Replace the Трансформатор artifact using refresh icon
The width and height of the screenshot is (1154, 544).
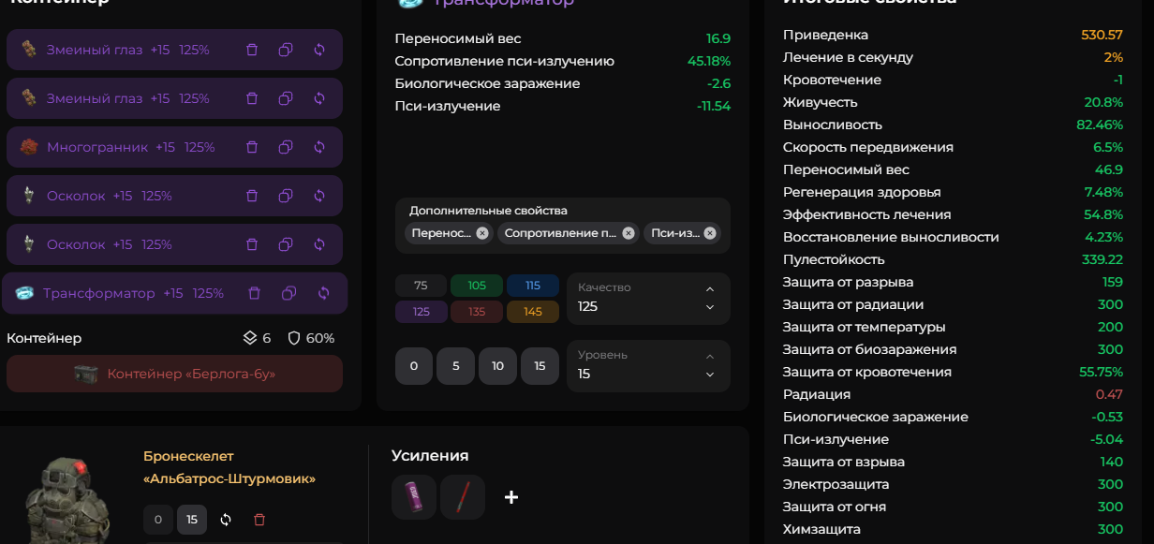(323, 293)
